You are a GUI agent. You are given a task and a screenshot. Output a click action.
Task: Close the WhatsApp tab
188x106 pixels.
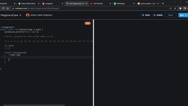pos(134,4)
